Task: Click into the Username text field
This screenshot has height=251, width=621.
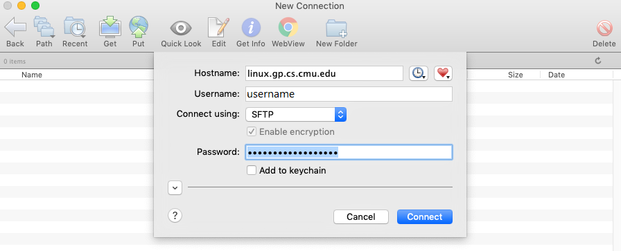Action: pos(349,94)
